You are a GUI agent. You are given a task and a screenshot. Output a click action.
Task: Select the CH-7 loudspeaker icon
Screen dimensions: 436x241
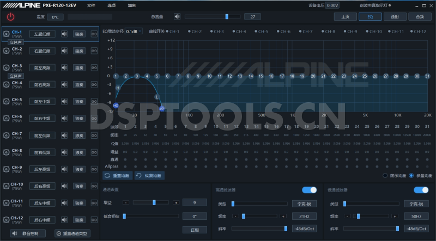tap(6, 135)
